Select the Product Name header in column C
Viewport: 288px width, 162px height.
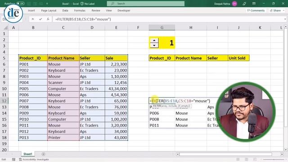coord(63,58)
